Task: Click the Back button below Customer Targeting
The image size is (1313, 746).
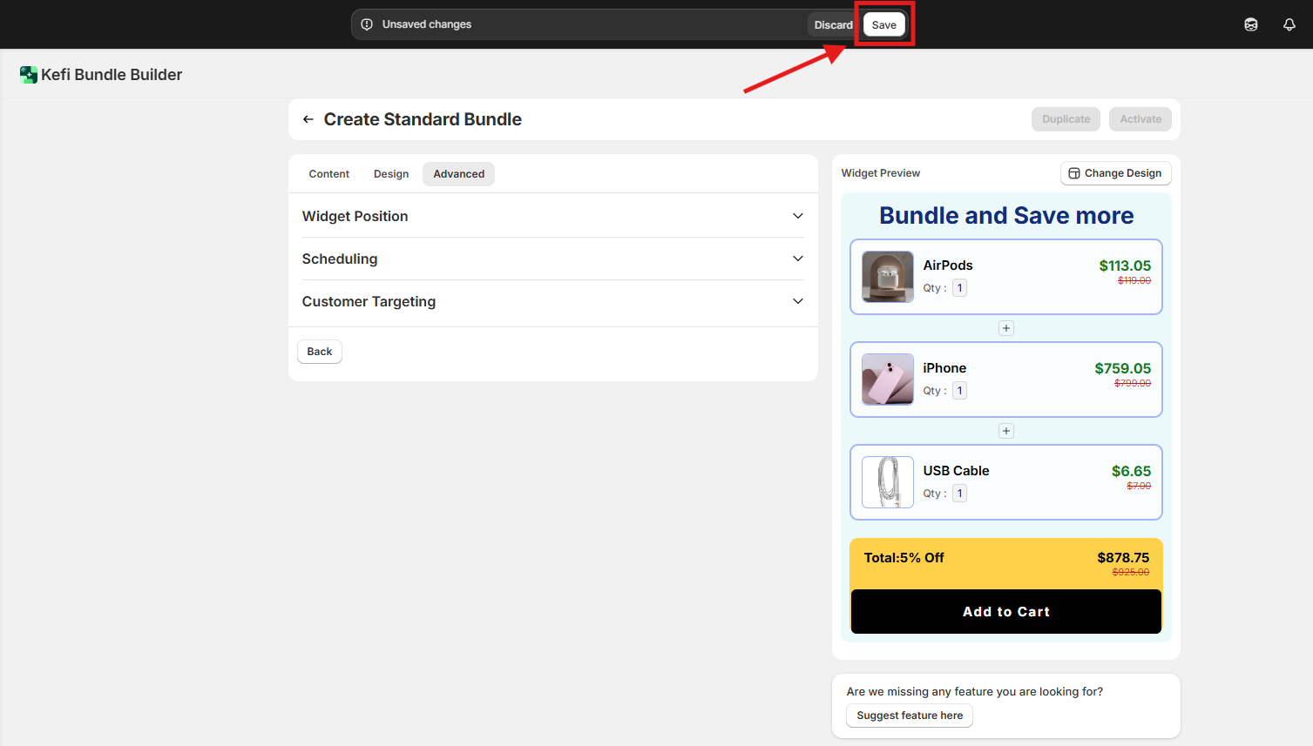Action: [x=319, y=352]
